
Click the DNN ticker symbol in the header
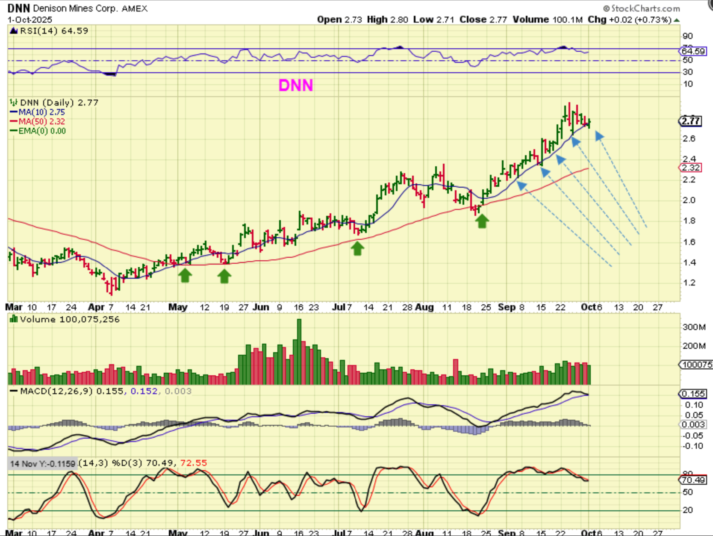[x=18, y=8]
